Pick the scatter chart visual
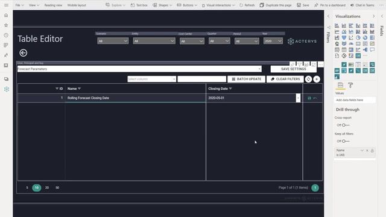386x217 pixels. pos(351,37)
